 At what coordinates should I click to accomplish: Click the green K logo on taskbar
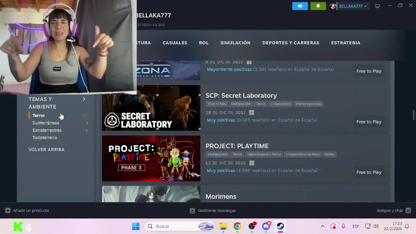(18, 227)
